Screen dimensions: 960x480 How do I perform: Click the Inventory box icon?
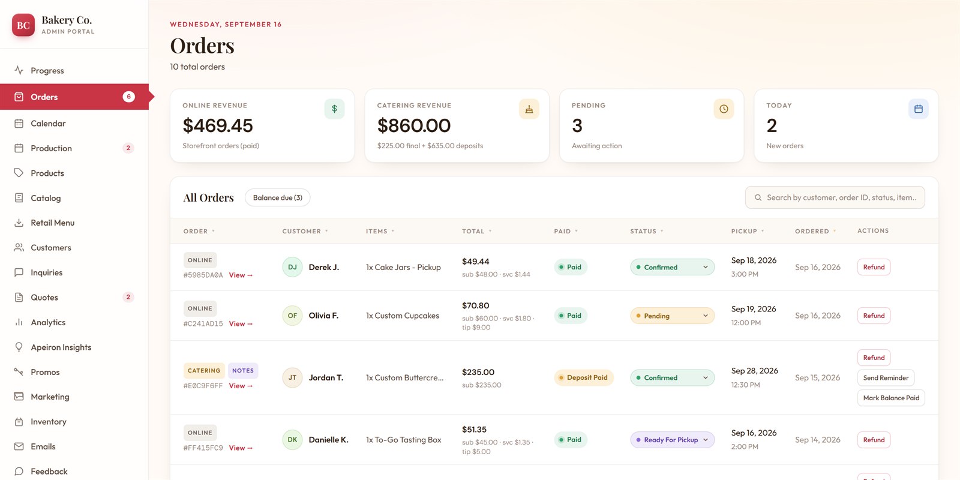click(19, 422)
